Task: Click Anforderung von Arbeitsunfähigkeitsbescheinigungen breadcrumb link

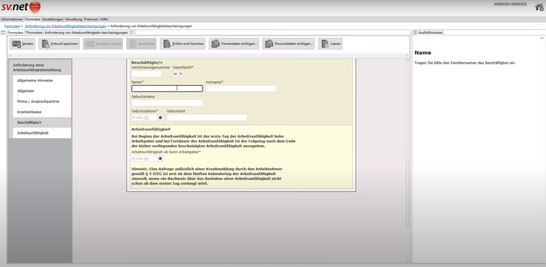Action: coord(66,26)
